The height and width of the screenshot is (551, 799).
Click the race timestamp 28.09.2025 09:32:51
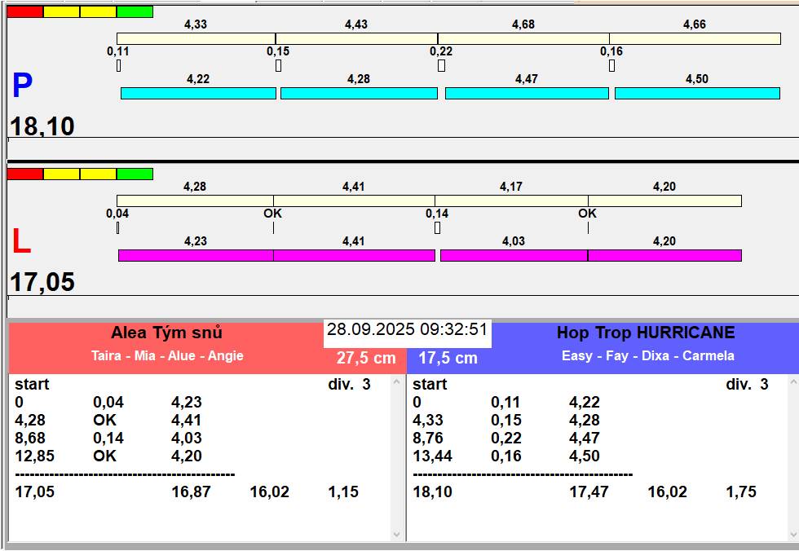pyautogui.click(x=407, y=330)
